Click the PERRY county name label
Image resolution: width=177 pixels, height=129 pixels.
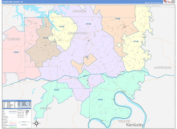pos(46,108)
